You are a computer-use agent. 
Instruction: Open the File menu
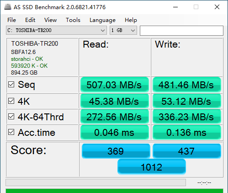(x=12, y=20)
